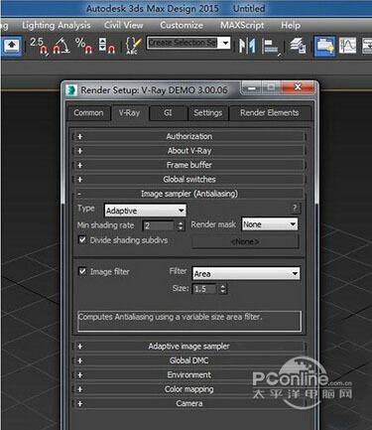This screenshot has width=372, height=430.
Task: Open the Civil View menu
Action: pyautogui.click(x=124, y=25)
